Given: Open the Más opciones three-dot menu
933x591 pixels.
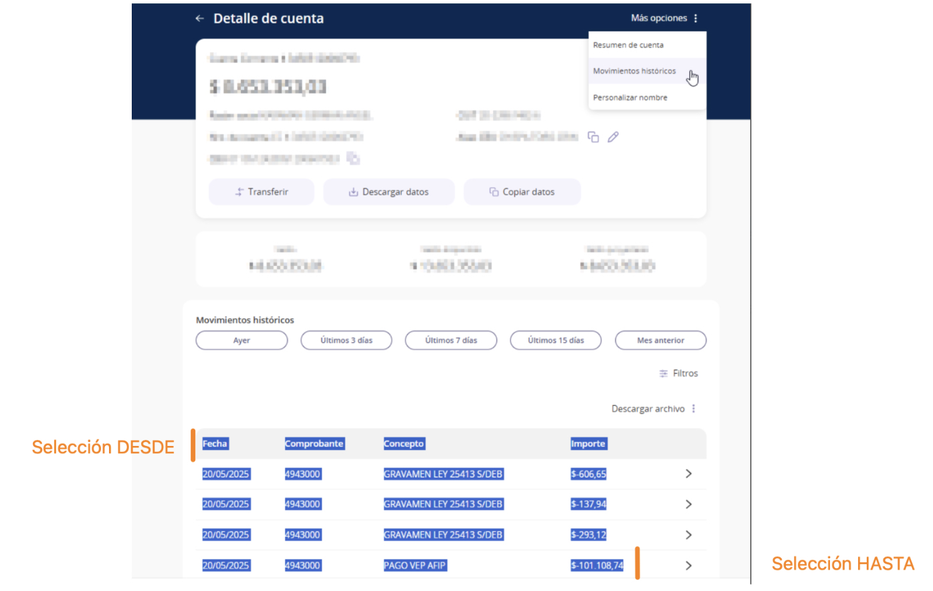Looking at the screenshot, I should click(696, 19).
